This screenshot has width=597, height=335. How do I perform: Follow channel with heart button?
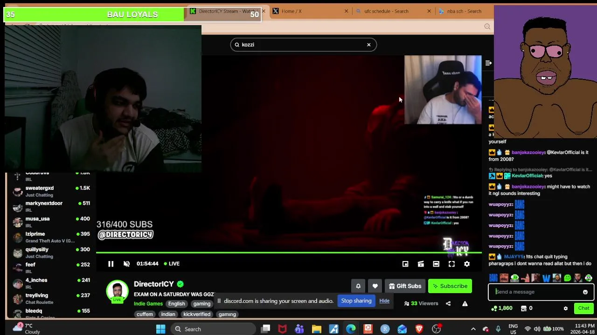pyautogui.click(x=375, y=286)
